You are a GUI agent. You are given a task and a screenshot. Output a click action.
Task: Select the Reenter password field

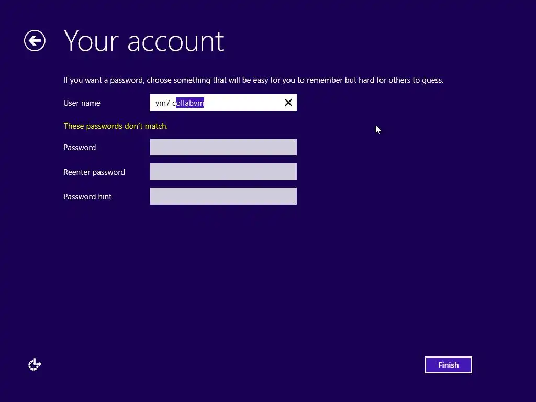pyautogui.click(x=223, y=172)
